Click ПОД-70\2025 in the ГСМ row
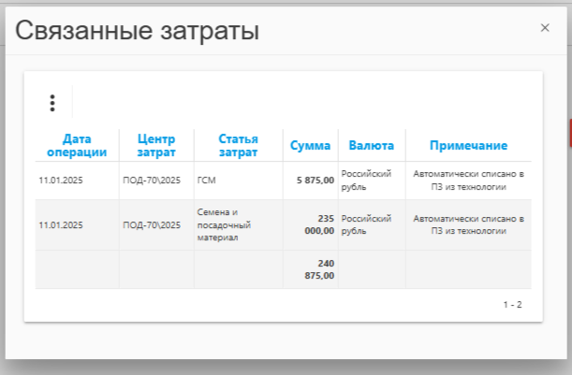 coord(151,180)
